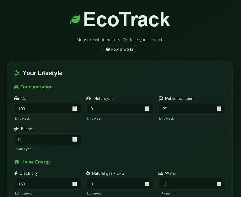Focus the Motorcycle km per week field
The width and height of the screenshot is (241, 197).
120,109
